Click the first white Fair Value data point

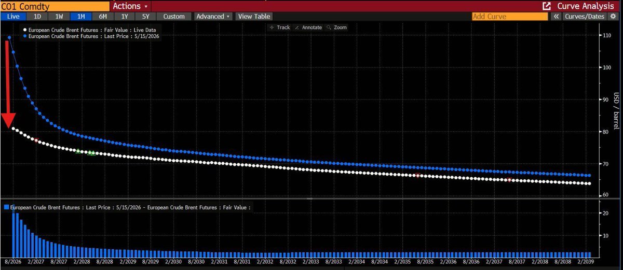tap(13, 128)
